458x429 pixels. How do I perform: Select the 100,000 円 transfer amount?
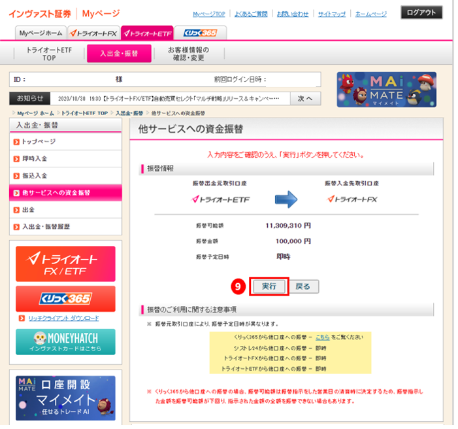(293, 241)
